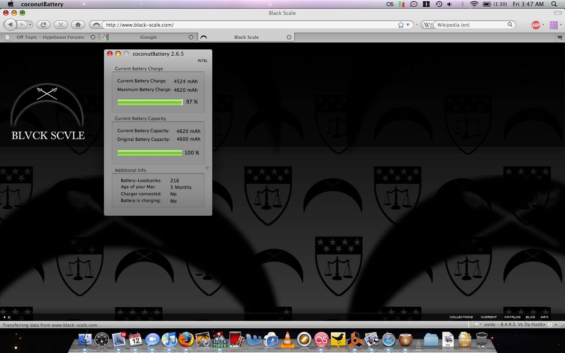Open the Trash in the Dock
This screenshot has height=353, width=565.
pyautogui.click(x=481, y=339)
